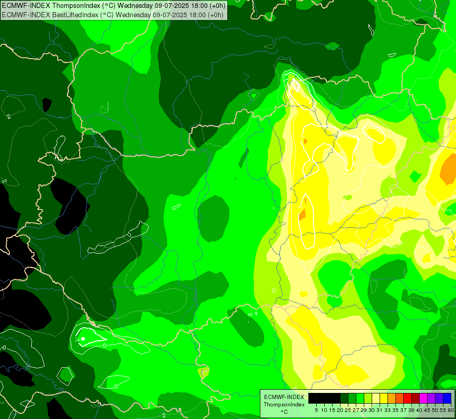Select the yellow 31–33 legend swatch
The height and width of the screenshot is (419, 456).
[384, 398]
